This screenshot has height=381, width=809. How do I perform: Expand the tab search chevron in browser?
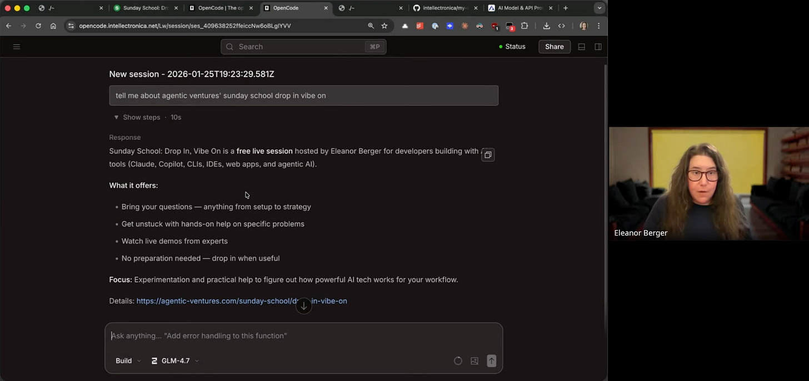tap(600, 8)
